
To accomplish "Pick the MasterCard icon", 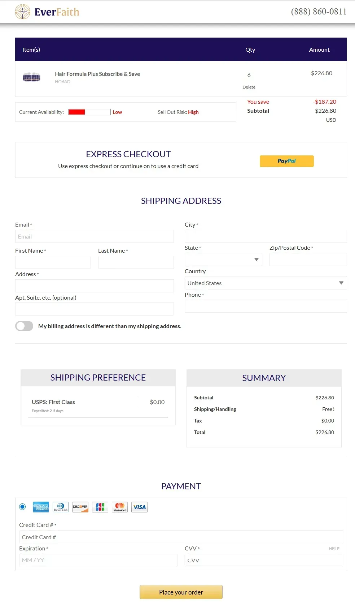I will click(x=120, y=507).
